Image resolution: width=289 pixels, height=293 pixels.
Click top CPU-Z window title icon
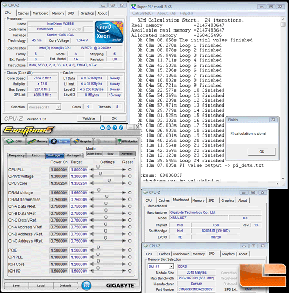click(x=5, y=5)
